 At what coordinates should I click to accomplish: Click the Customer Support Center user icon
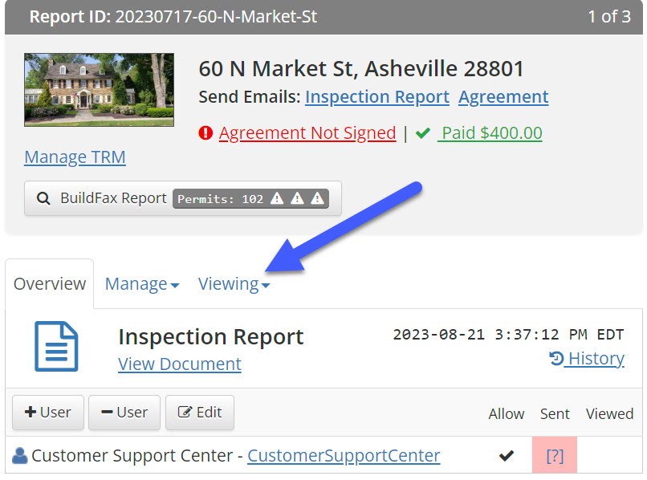pyautogui.click(x=20, y=456)
